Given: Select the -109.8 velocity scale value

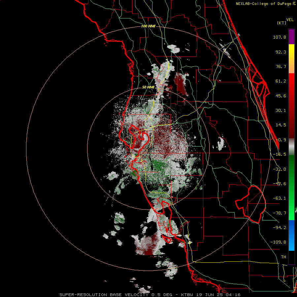Looking at the screenshot, I should pyautogui.click(x=278, y=242).
